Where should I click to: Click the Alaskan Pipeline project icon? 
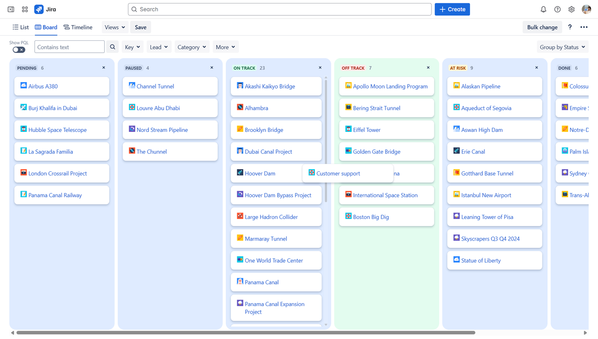click(x=456, y=86)
